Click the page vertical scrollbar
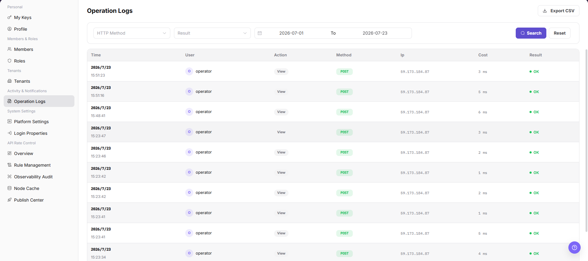Screen dimensions: 588x261 [586, 140]
